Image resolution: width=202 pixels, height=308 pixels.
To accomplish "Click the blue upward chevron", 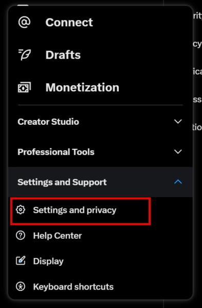I will pos(178,182).
